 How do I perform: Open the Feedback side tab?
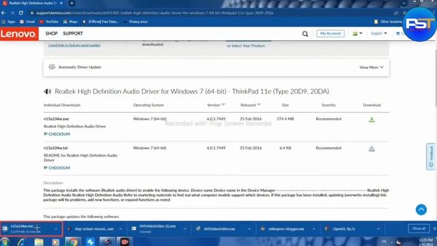(x=431, y=156)
